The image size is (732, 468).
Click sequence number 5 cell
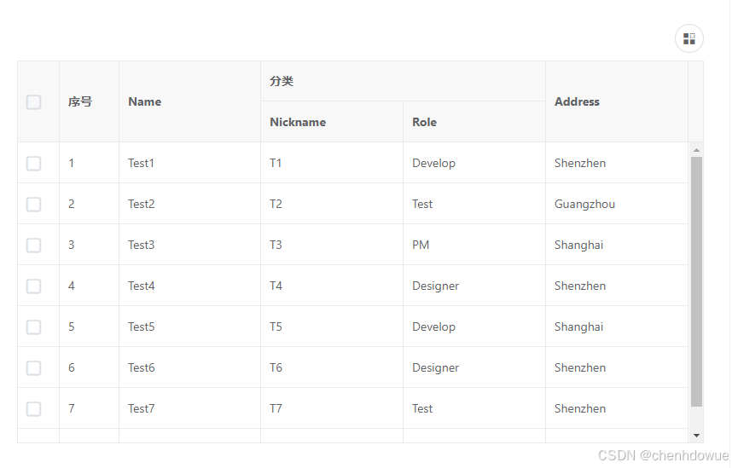[90, 326]
